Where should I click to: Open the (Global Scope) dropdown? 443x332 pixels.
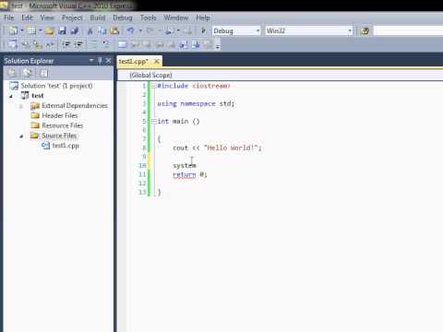280,75
